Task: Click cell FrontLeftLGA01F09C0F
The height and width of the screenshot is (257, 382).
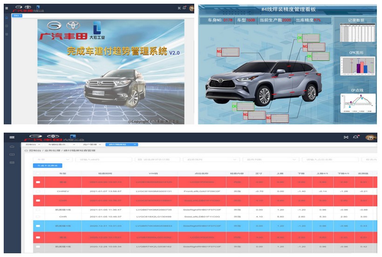Action: [x=202, y=191]
